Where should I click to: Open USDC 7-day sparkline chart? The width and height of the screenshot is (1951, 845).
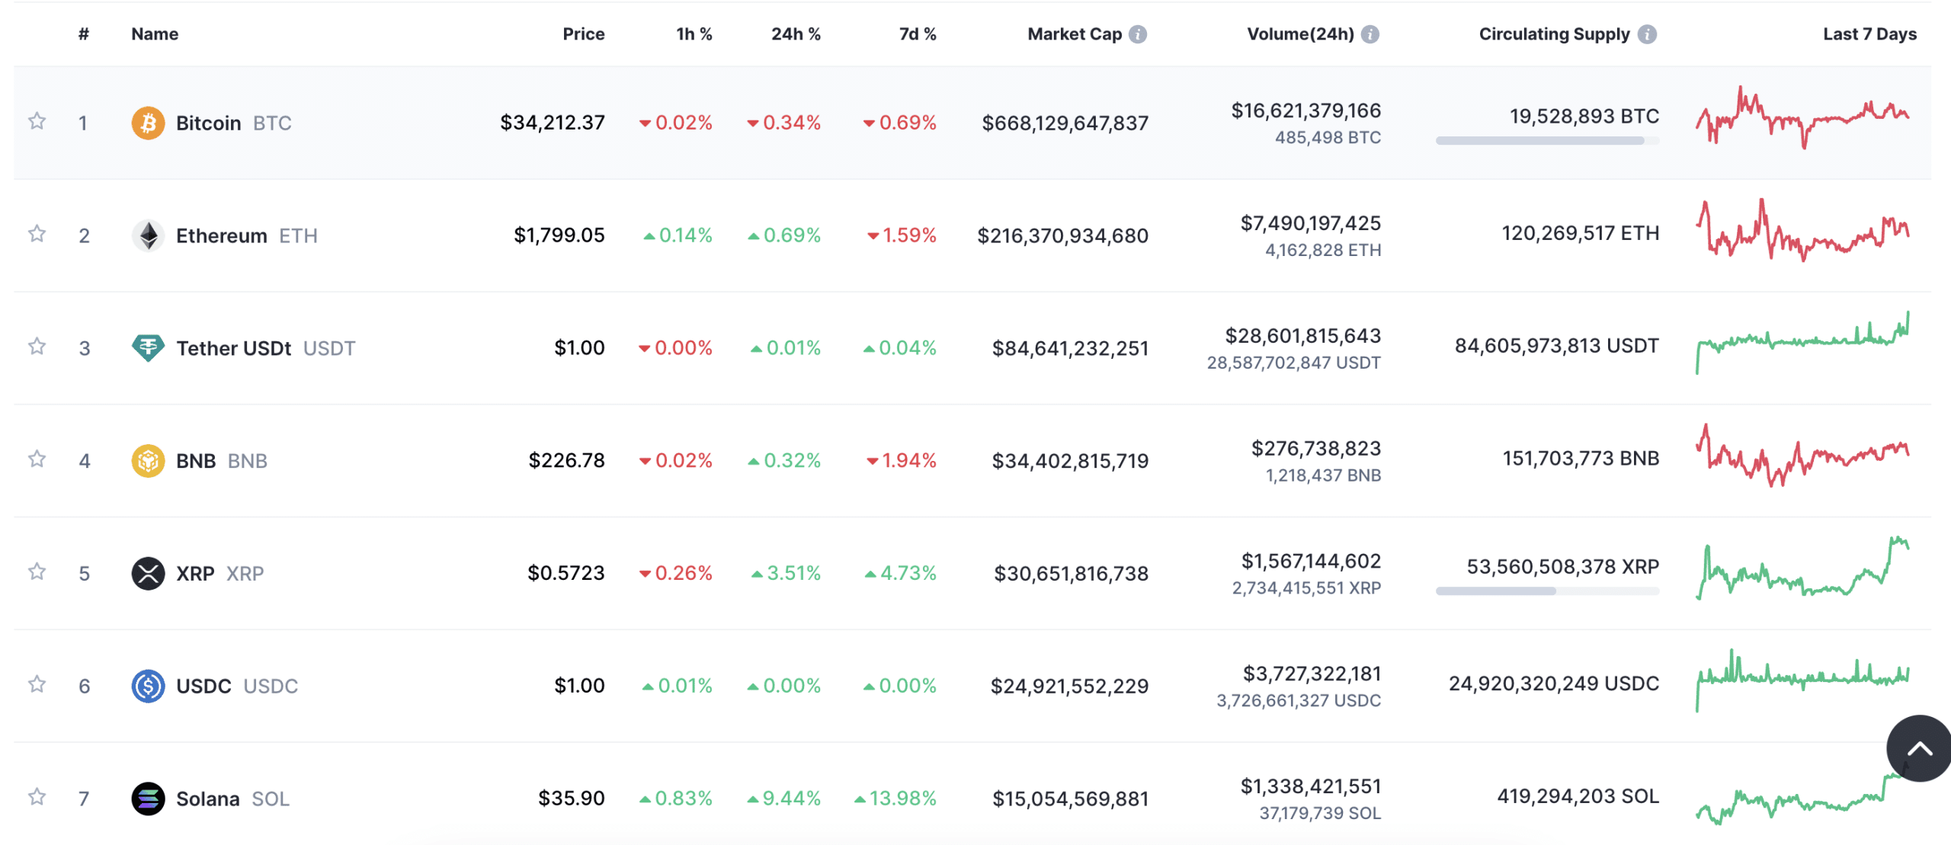1802,680
